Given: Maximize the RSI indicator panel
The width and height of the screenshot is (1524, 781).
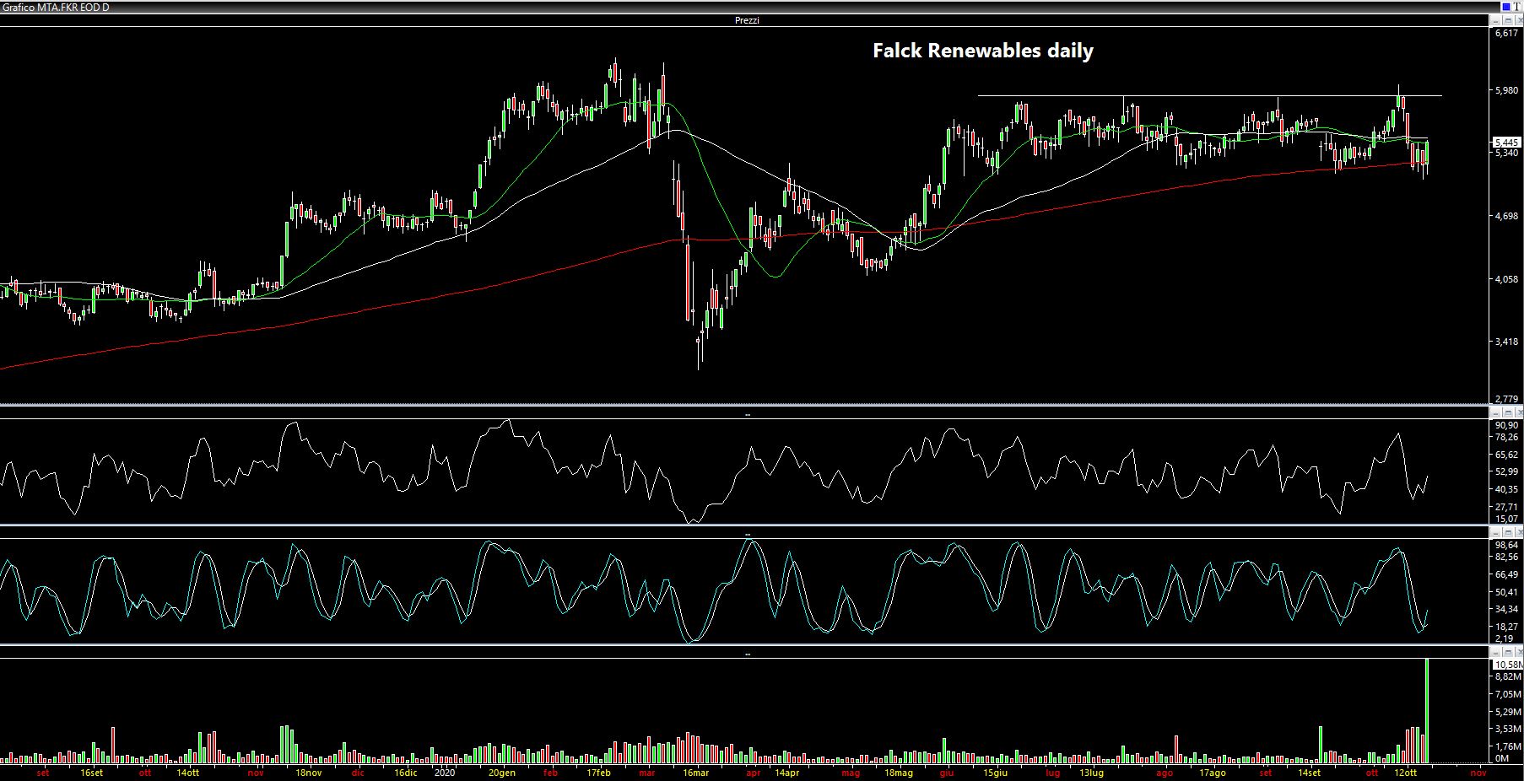Looking at the screenshot, I should tap(1507, 413).
